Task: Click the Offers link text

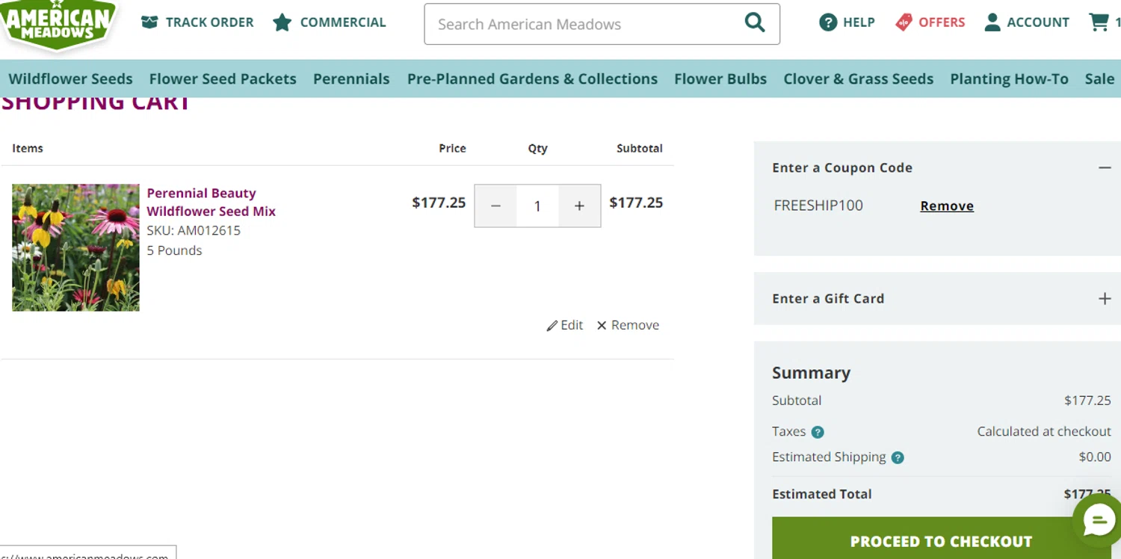Action: point(942,22)
